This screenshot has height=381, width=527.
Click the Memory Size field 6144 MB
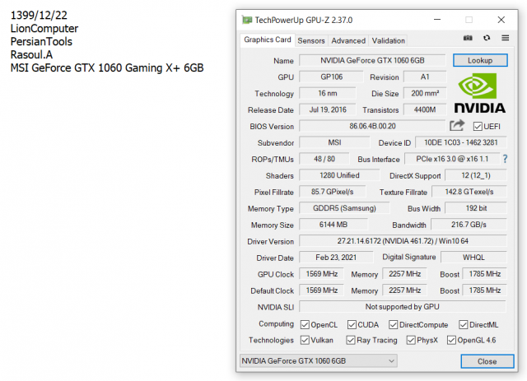click(x=333, y=225)
